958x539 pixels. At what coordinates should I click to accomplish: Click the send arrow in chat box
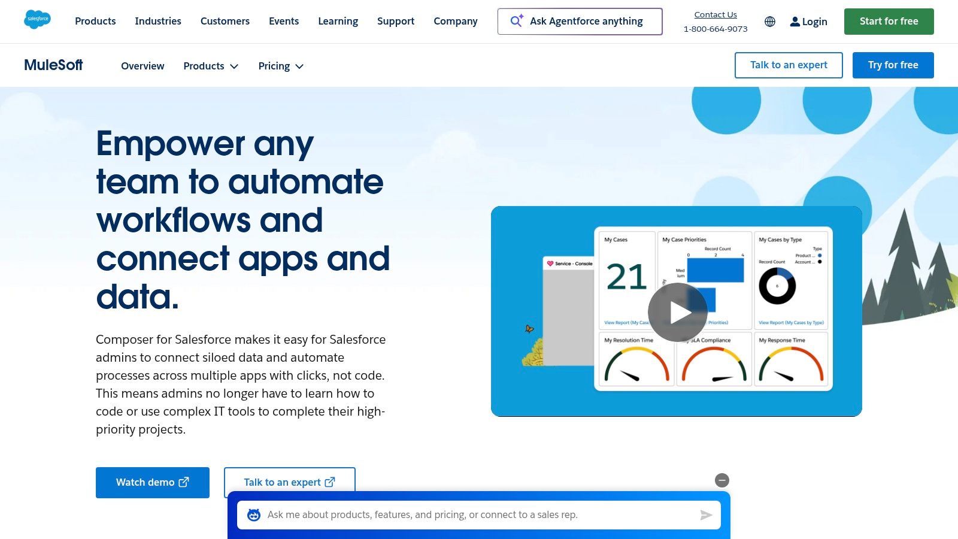click(x=706, y=515)
